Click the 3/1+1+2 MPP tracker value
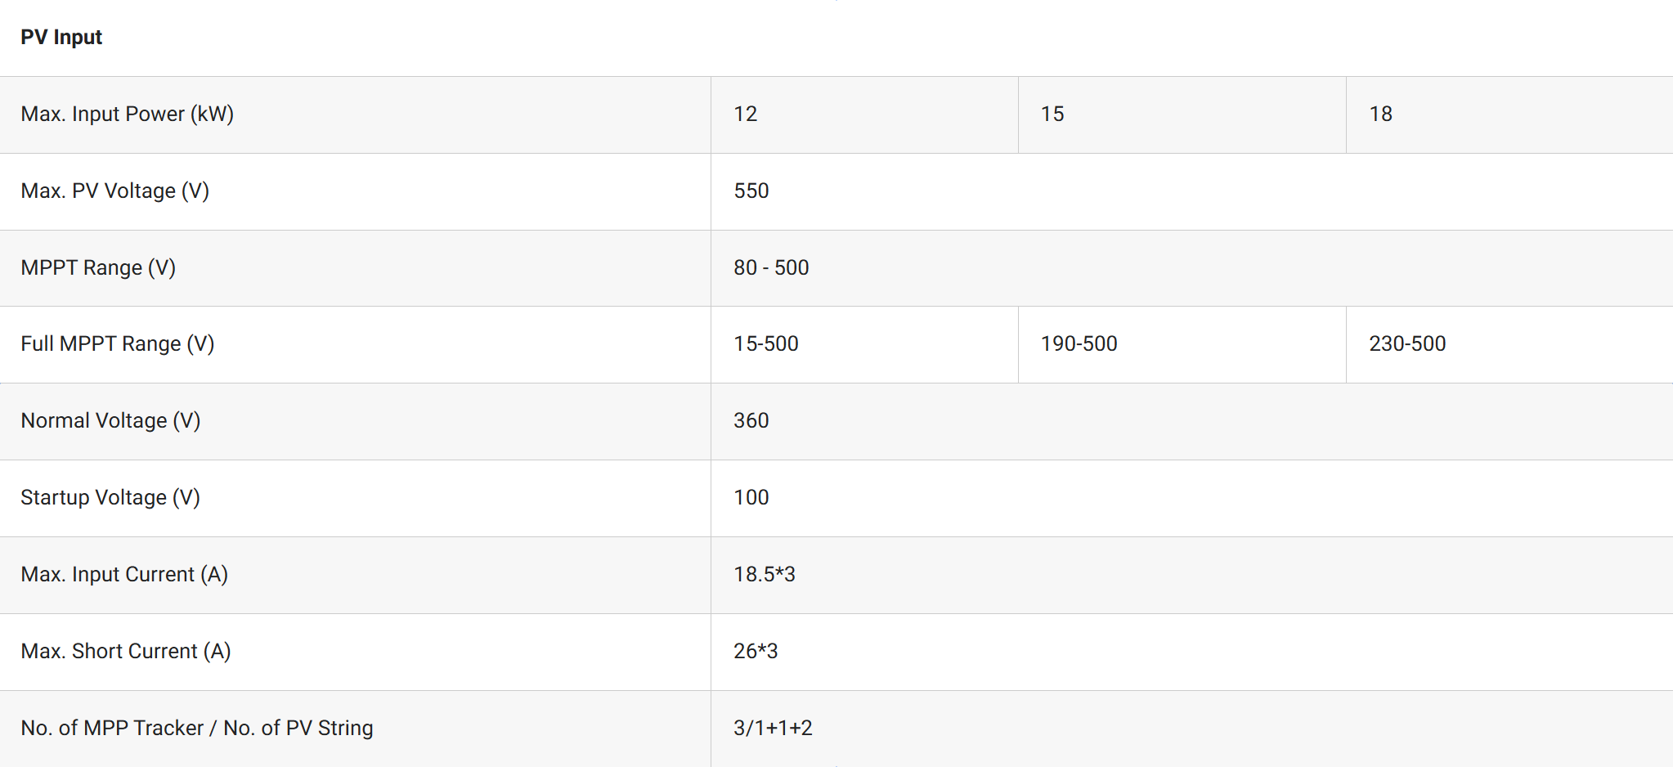 [x=772, y=728]
